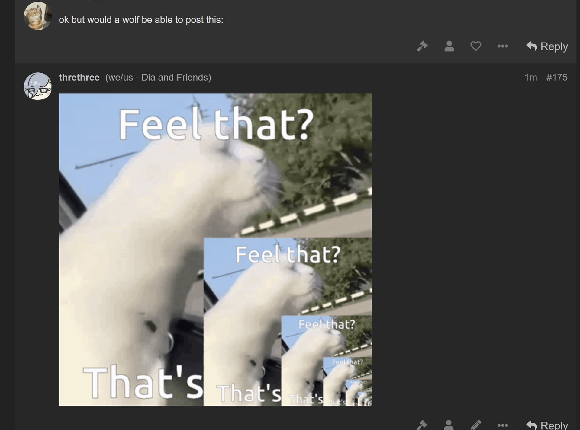The width and height of the screenshot is (580, 430).
Task: Click the '(we/us - Dia and Friends)' user title
Action: [158, 77]
